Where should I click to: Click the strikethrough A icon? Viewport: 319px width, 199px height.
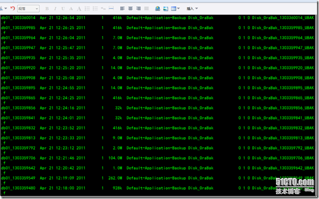71,8
